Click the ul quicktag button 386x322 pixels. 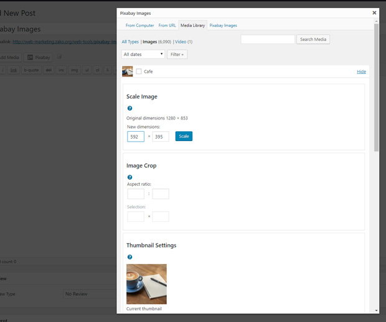tap(87, 70)
